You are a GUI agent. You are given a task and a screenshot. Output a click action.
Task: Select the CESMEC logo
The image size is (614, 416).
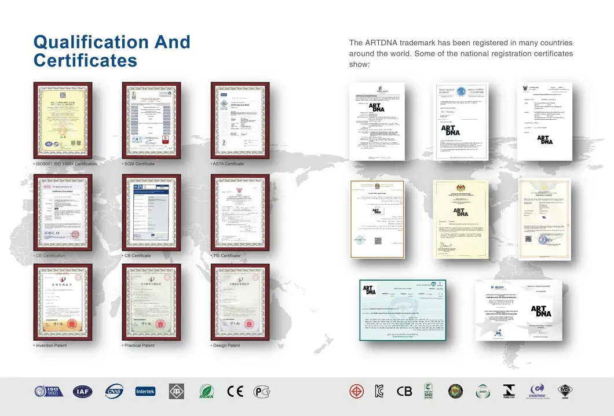point(538,391)
